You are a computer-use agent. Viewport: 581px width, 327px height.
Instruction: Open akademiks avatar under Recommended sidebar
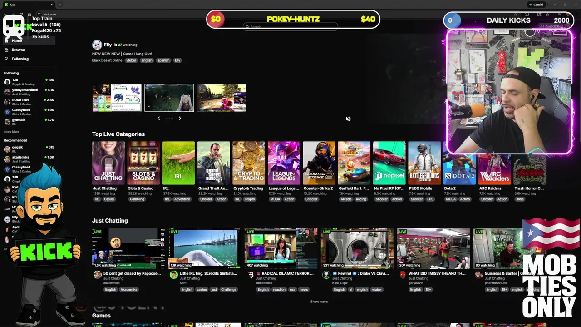(x=7, y=159)
